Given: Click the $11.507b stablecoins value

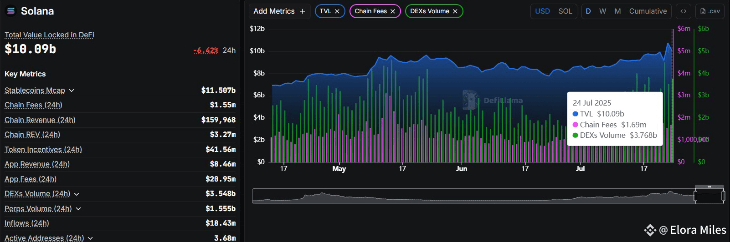Looking at the screenshot, I should pyautogui.click(x=218, y=91).
